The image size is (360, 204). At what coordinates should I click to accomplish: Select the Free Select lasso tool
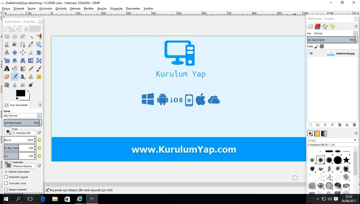coord(23,36)
